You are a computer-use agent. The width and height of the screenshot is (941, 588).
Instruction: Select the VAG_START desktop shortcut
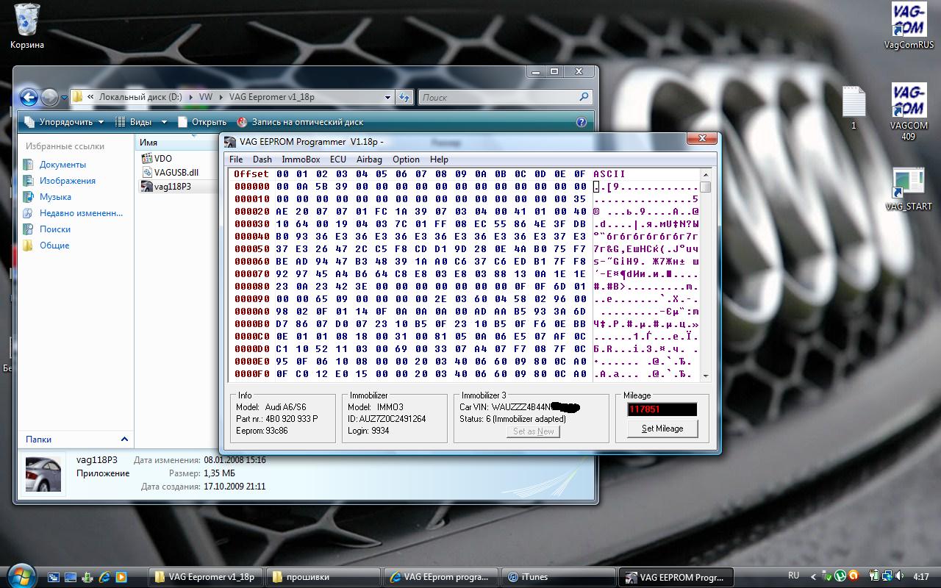pos(909,189)
